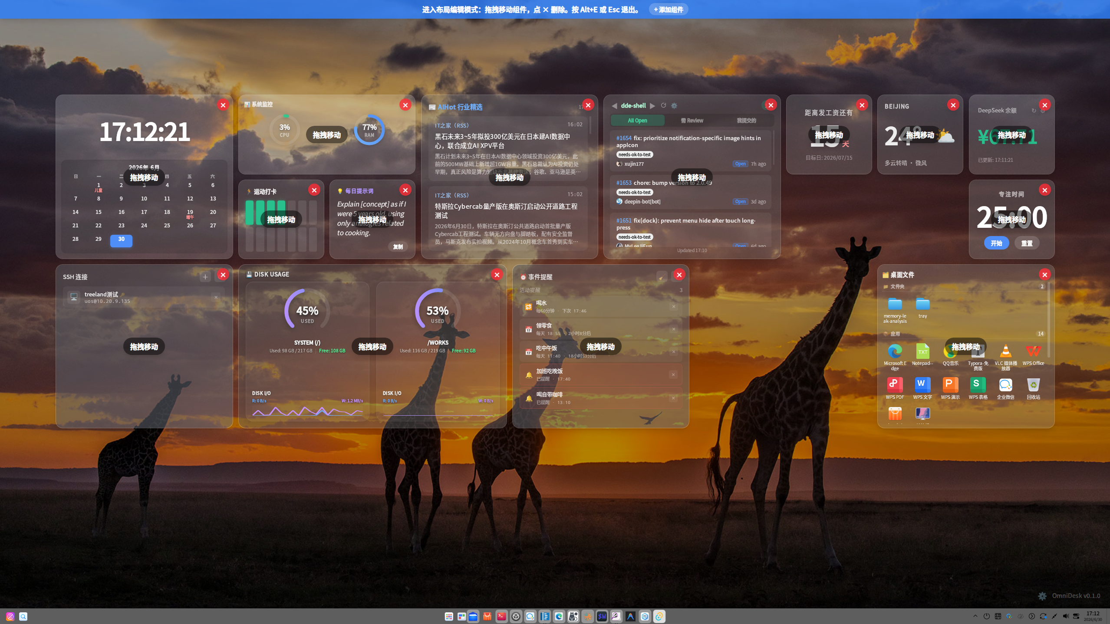Expand the volume control in the tray
The width and height of the screenshot is (1110, 624).
click(x=1065, y=616)
